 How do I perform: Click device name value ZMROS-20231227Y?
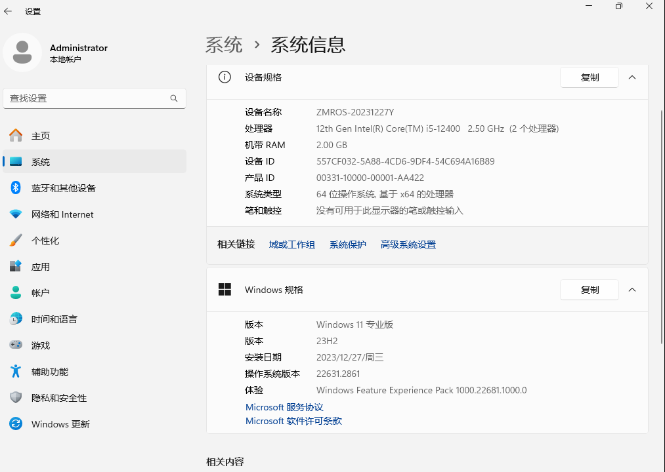point(355,112)
